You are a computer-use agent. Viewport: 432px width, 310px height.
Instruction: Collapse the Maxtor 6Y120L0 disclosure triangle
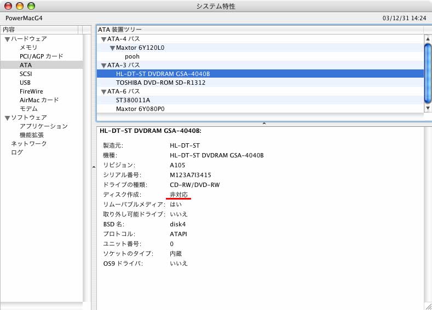pyautogui.click(x=112, y=48)
